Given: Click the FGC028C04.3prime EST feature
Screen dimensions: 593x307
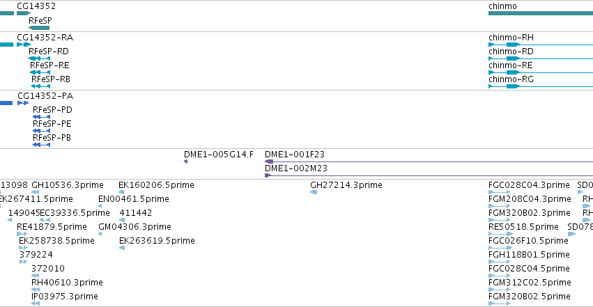Looking at the screenshot, I should 499,192.
